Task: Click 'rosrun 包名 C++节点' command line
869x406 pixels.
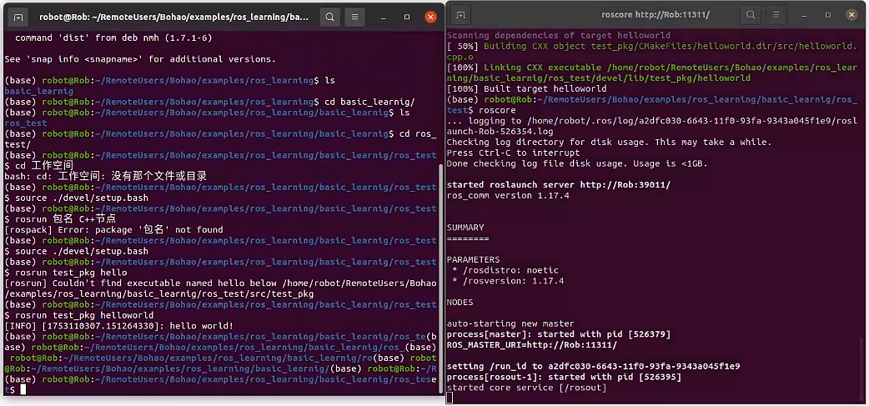Action: pos(60,218)
